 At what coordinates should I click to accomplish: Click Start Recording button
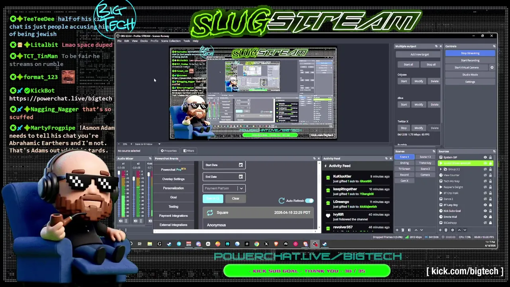click(x=470, y=60)
